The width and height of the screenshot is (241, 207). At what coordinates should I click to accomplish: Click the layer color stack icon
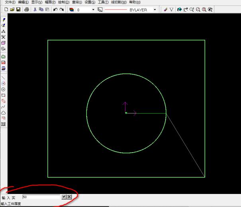click(72, 10)
